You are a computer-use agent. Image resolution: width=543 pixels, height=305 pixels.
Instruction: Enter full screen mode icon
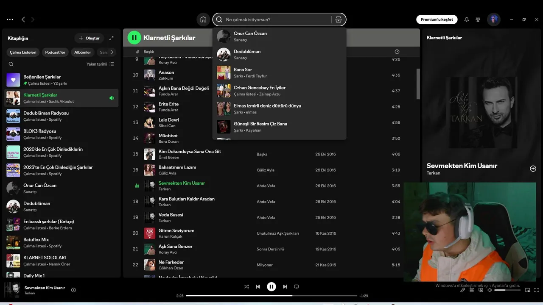[x=536, y=290]
